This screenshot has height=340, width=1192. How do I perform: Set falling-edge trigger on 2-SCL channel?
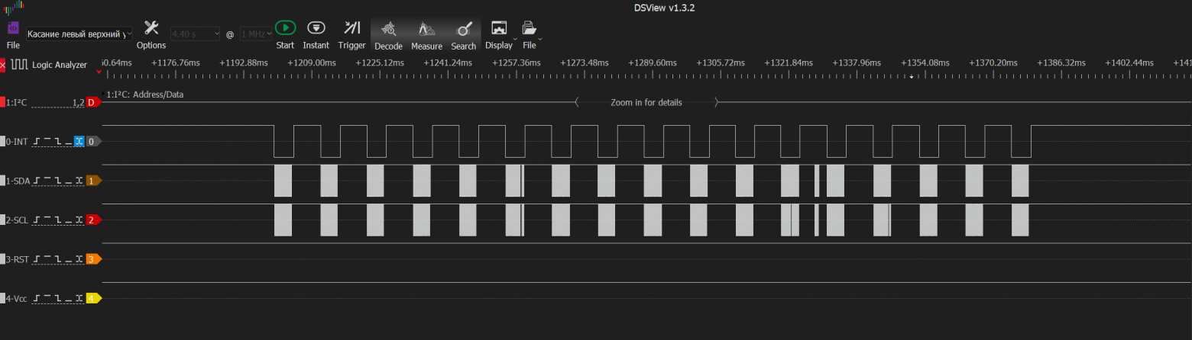(59, 220)
